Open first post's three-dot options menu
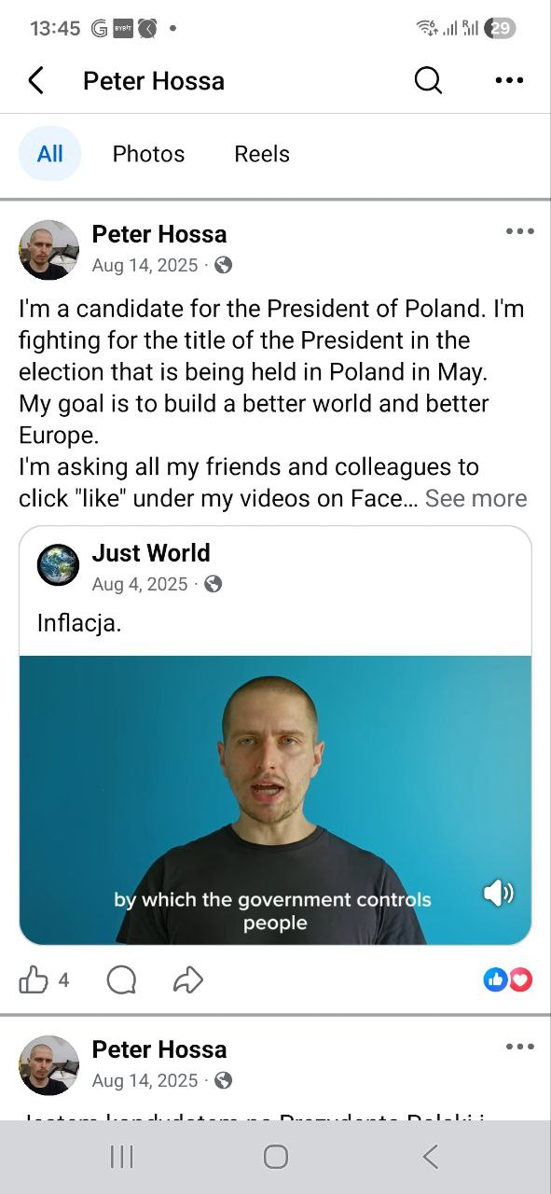 (519, 231)
